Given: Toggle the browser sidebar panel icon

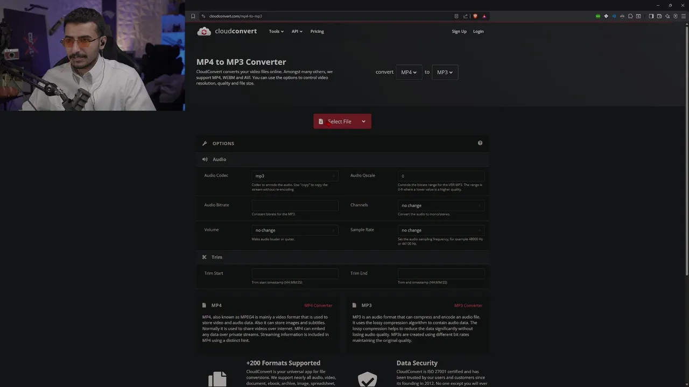Looking at the screenshot, I should click(x=651, y=16).
